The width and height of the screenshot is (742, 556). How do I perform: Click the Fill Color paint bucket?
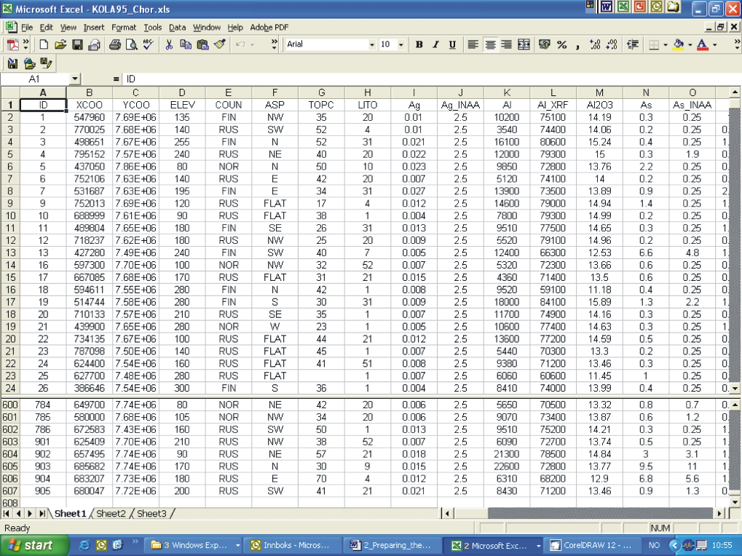(679, 44)
